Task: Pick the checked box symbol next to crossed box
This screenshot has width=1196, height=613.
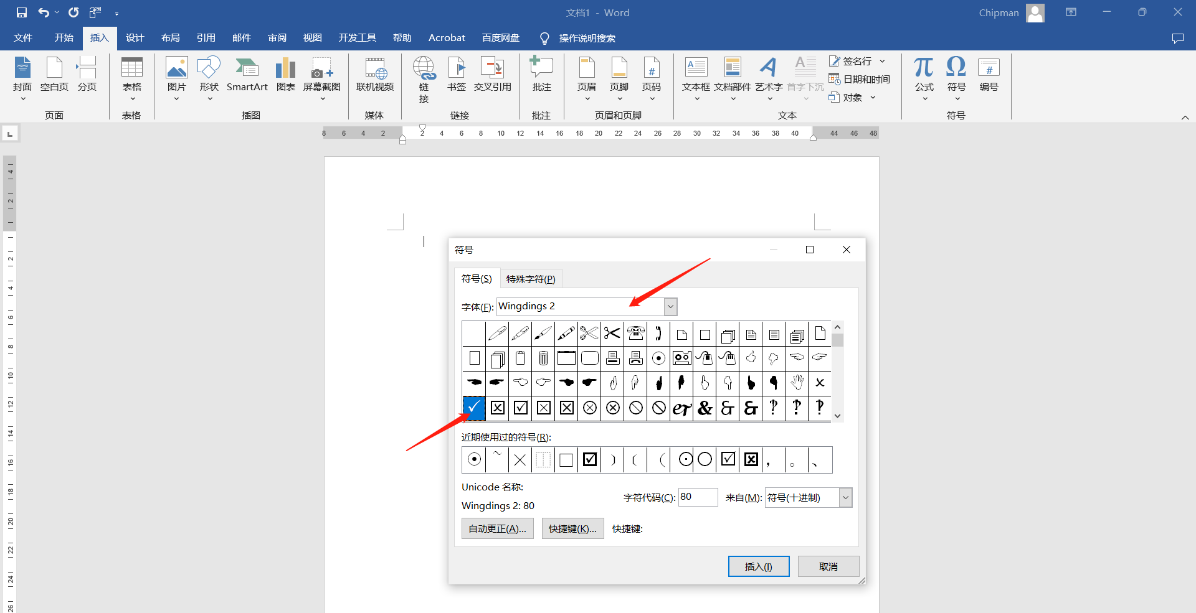Action: click(521, 408)
